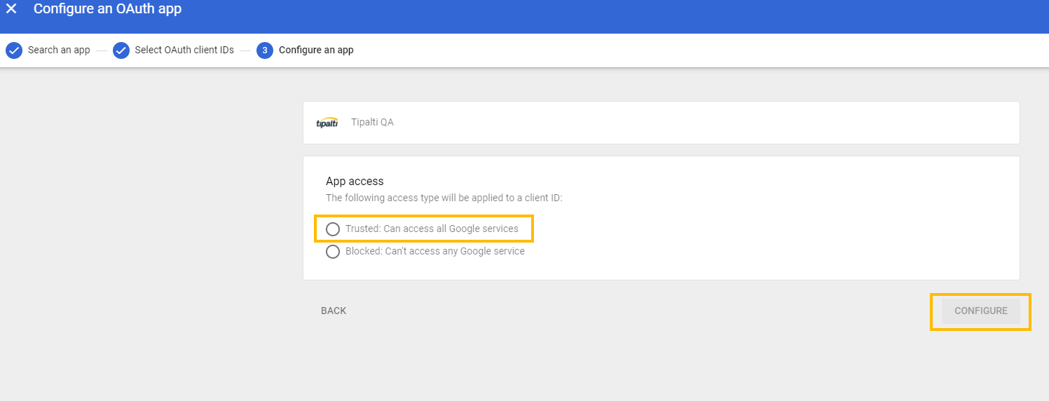Click the Blocked: Can't access any Google service text

[434, 251]
